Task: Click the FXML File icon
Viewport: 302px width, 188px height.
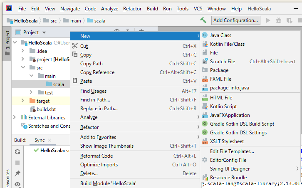Action: point(205,79)
